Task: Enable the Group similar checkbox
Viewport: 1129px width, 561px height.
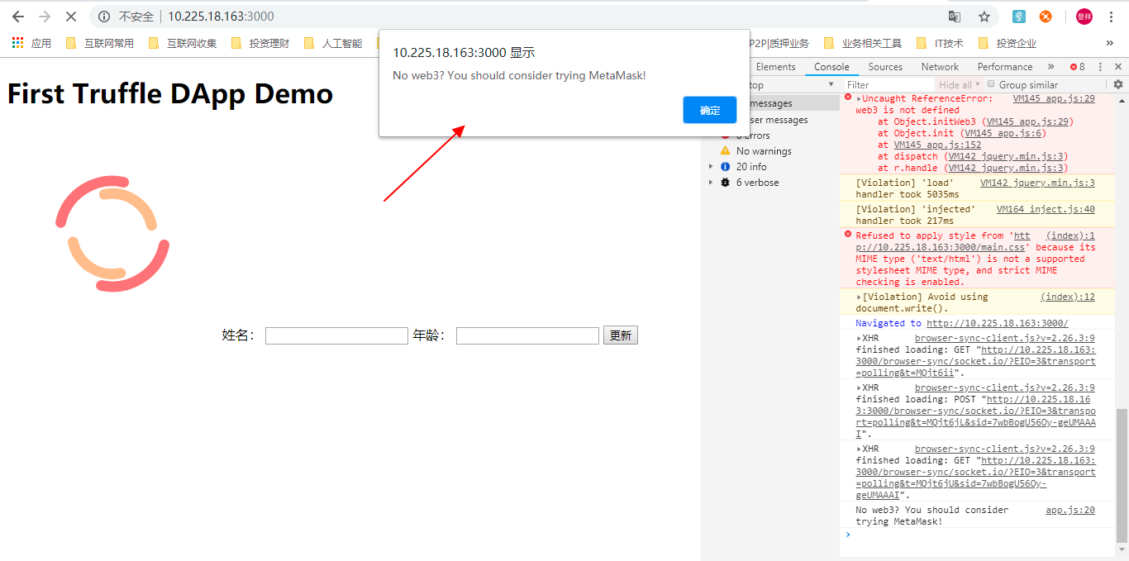Action: (991, 84)
